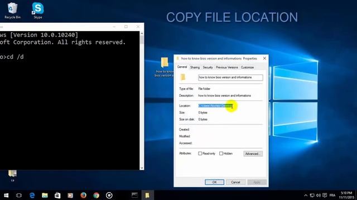Close the Properties dialog window
The height and width of the screenshot is (200, 357).
tap(264, 58)
